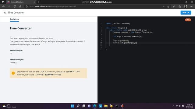Open the browser profile avatar
Screen dimensions: 195x109
[x=186, y=6]
